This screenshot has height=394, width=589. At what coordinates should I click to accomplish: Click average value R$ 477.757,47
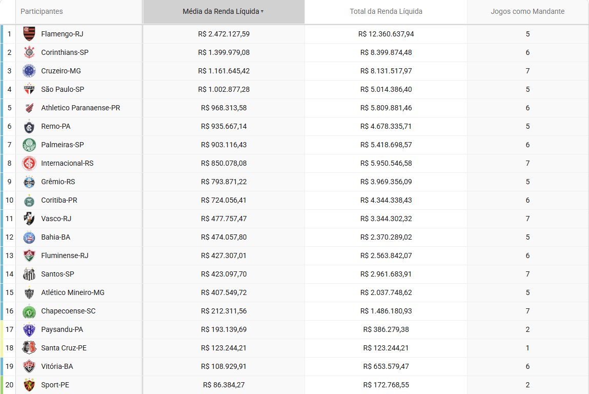tap(224, 219)
